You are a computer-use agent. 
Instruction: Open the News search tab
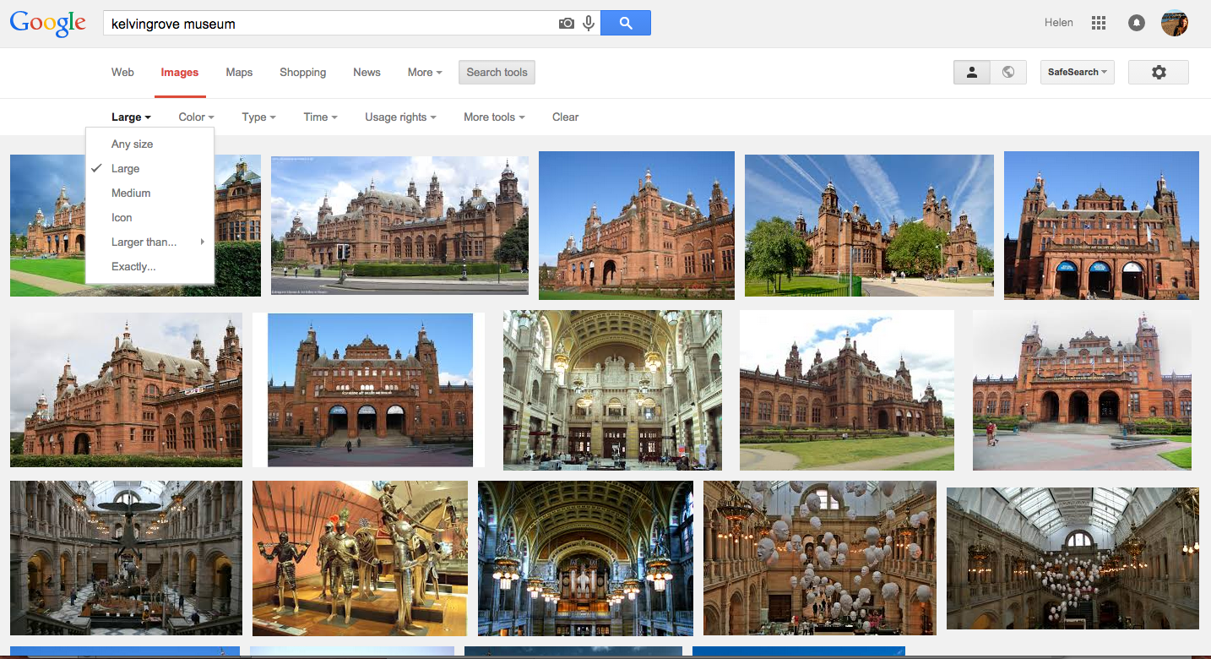point(367,72)
